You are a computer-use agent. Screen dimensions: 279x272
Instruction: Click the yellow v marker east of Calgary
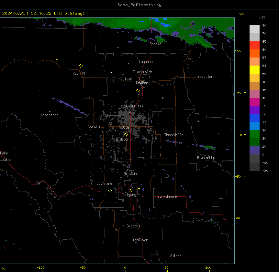(139, 189)
